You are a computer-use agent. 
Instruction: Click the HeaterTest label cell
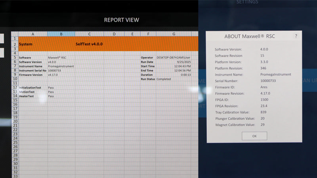tap(32, 96)
